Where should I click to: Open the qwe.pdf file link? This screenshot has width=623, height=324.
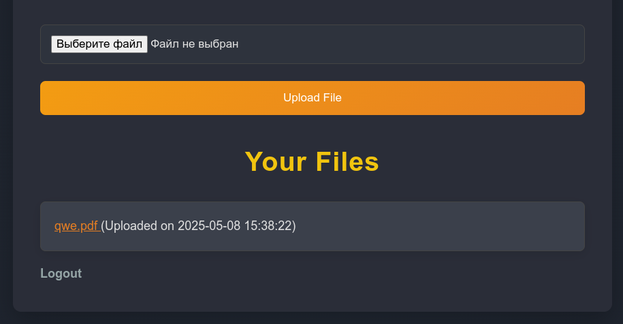(x=77, y=226)
